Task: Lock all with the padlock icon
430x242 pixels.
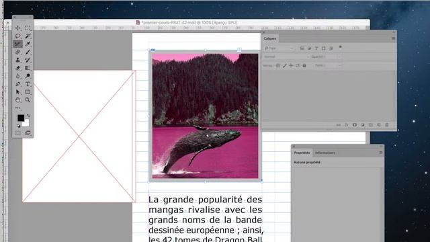Action: coord(304,66)
